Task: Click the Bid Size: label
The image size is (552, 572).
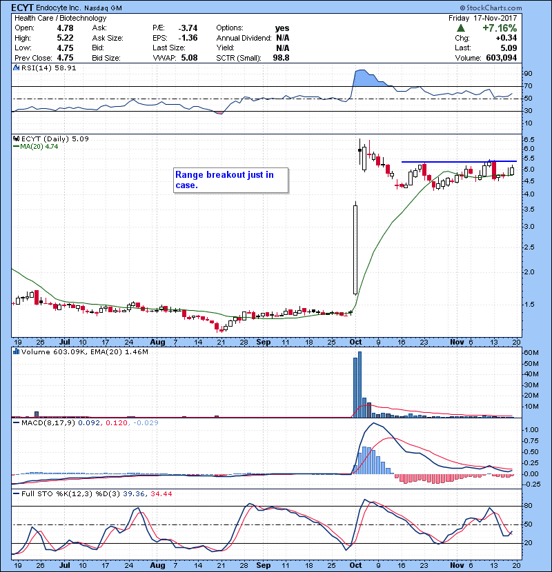Action: (106, 58)
